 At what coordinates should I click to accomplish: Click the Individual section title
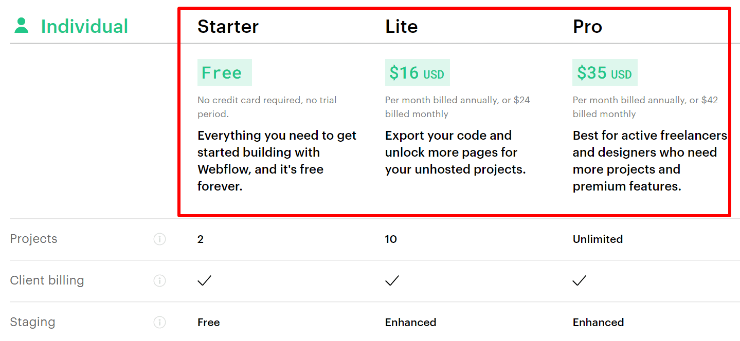(x=84, y=26)
